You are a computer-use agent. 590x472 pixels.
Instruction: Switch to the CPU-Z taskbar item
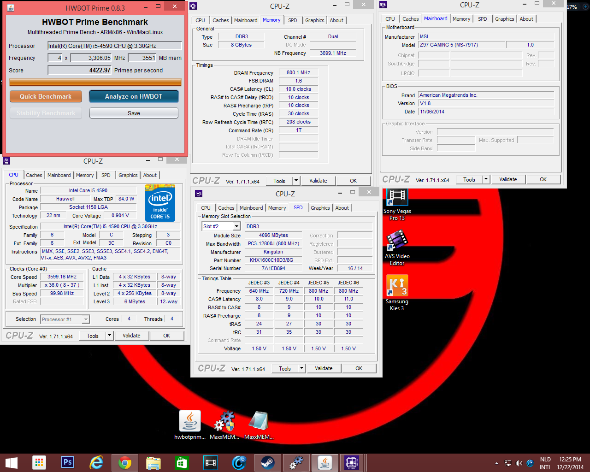coord(352,463)
